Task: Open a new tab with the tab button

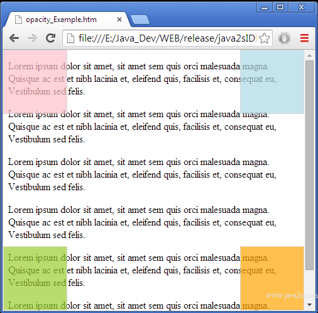Action: point(140,20)
